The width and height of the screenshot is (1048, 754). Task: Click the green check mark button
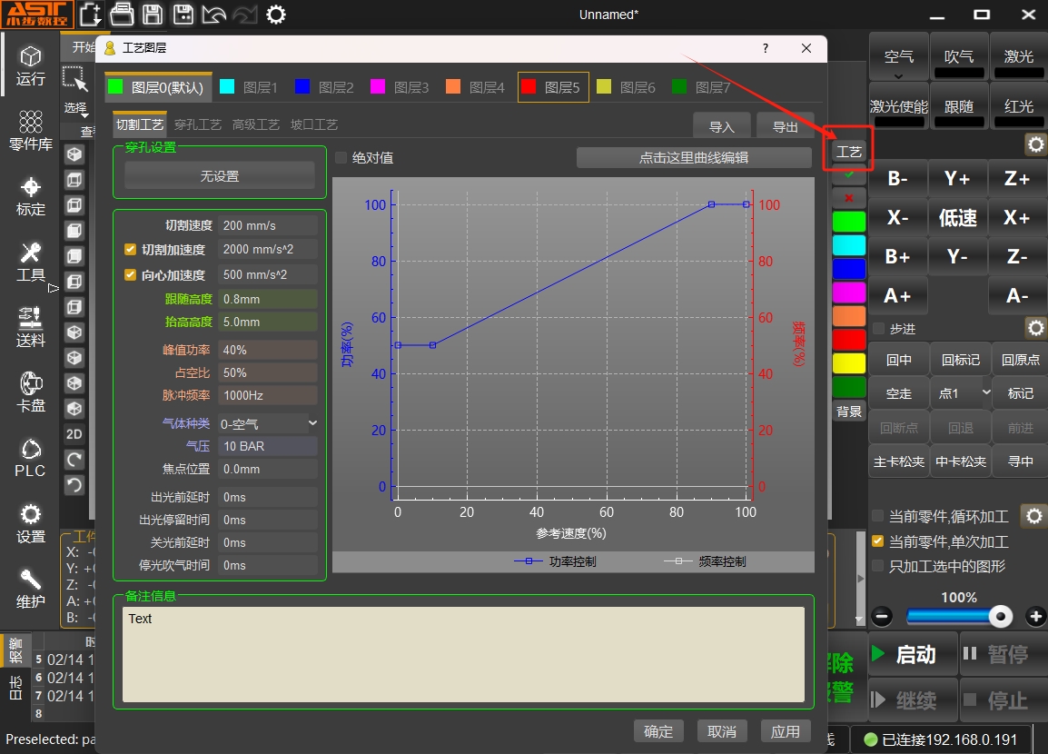coord(849,174)
